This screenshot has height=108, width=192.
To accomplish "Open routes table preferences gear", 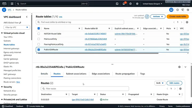I will [180, 88].
